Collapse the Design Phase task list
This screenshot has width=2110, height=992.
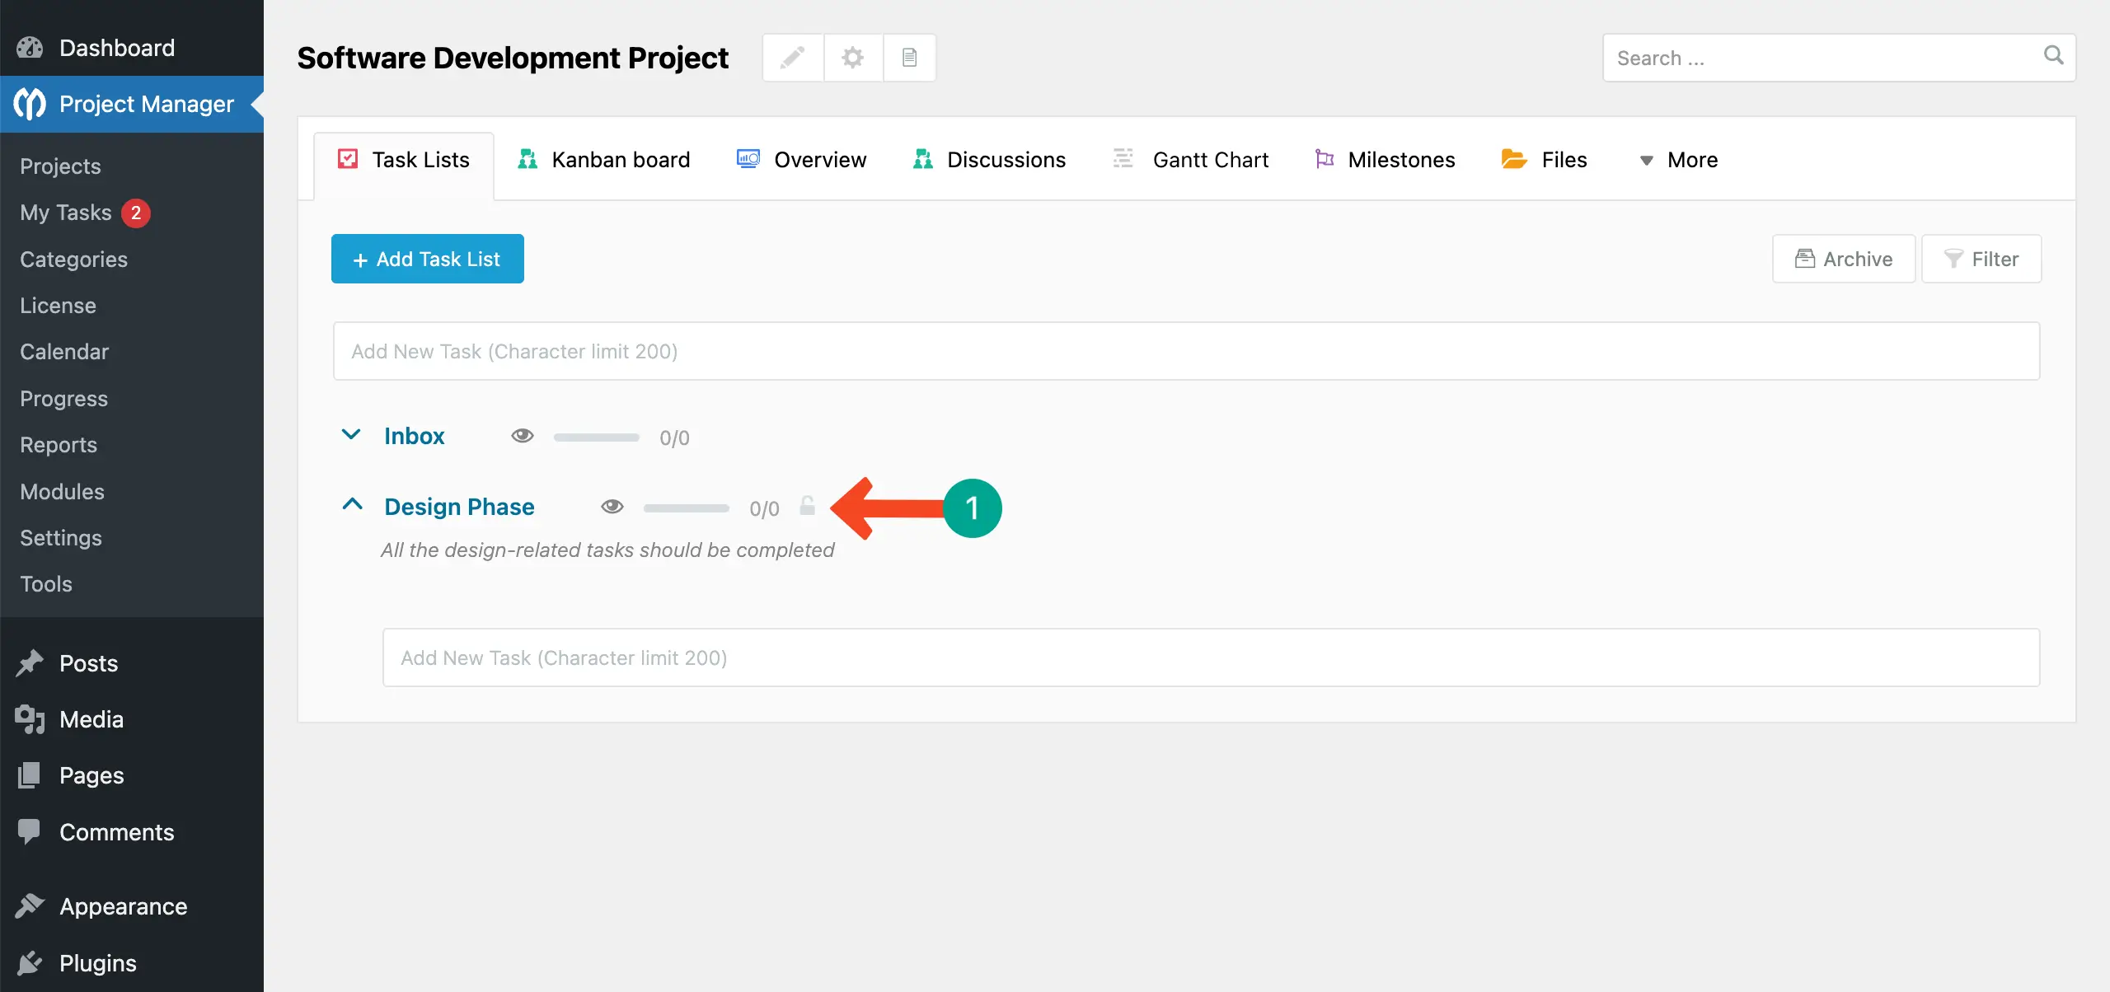pos(353,504)
